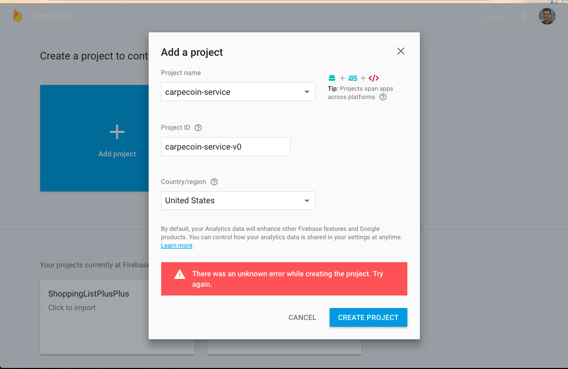The image size is (568, 369).
Task: Open the user account avatar
Action: [x=547, y=16]
